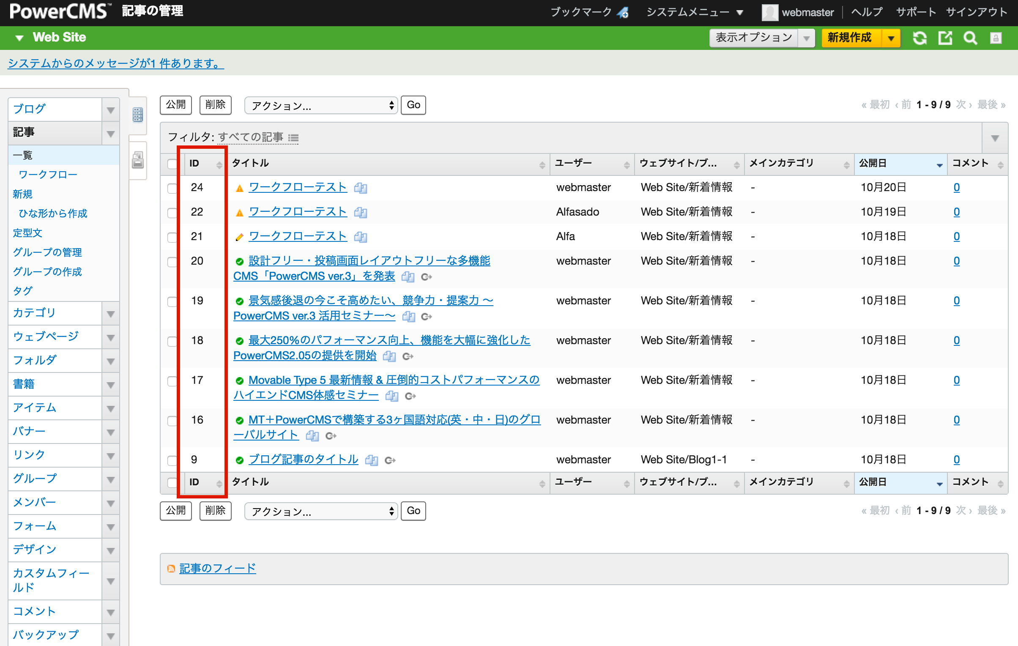Check the box for entry ID 22
The height and width of the screenshot is (646, 1018).
[x=172, y=213]
